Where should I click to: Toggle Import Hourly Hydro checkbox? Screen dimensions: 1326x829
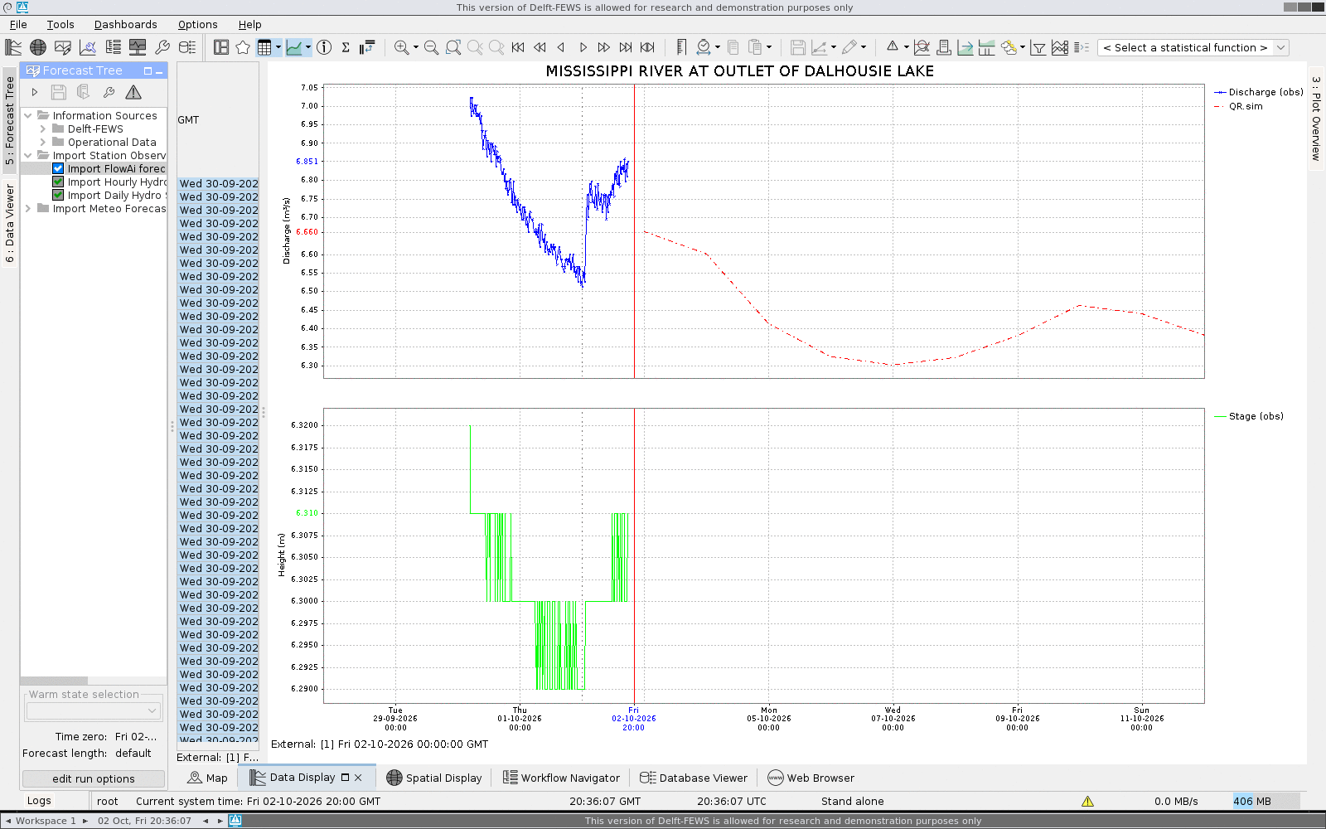[58, 182]
